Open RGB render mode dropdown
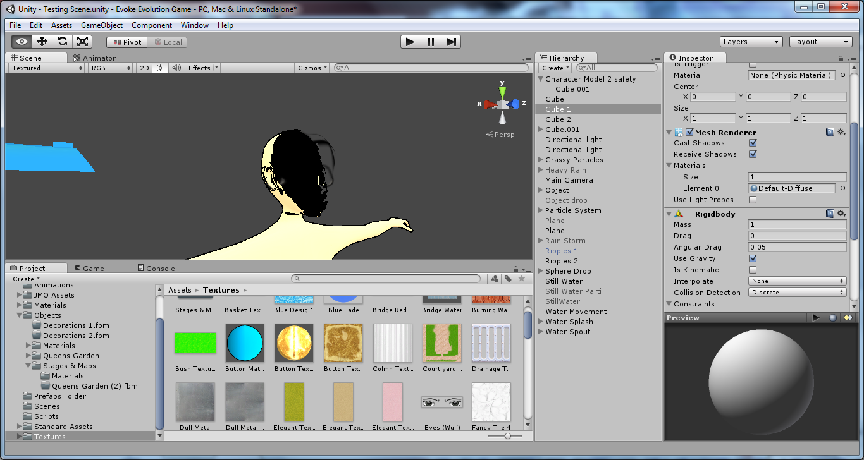The height and width of the screenshot is (460, 864). click(x=110, y=68)
